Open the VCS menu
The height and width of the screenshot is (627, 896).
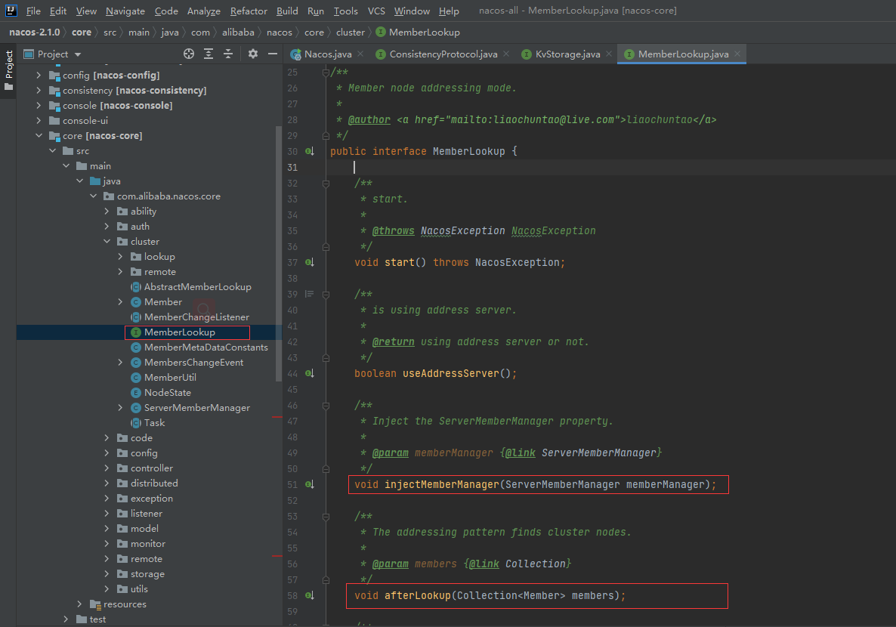point(376,11)
